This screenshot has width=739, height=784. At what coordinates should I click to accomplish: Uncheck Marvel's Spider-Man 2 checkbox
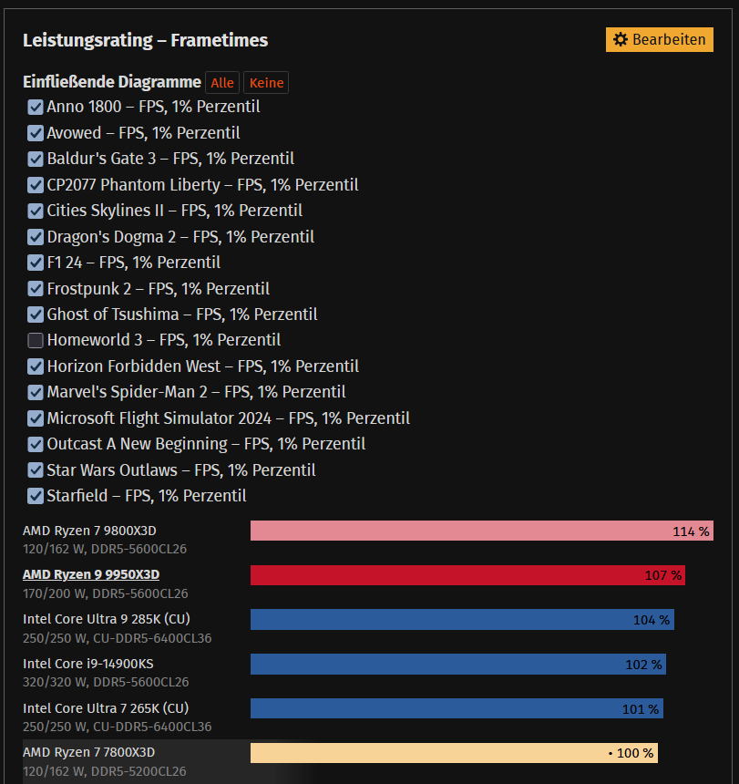[36, 393]
